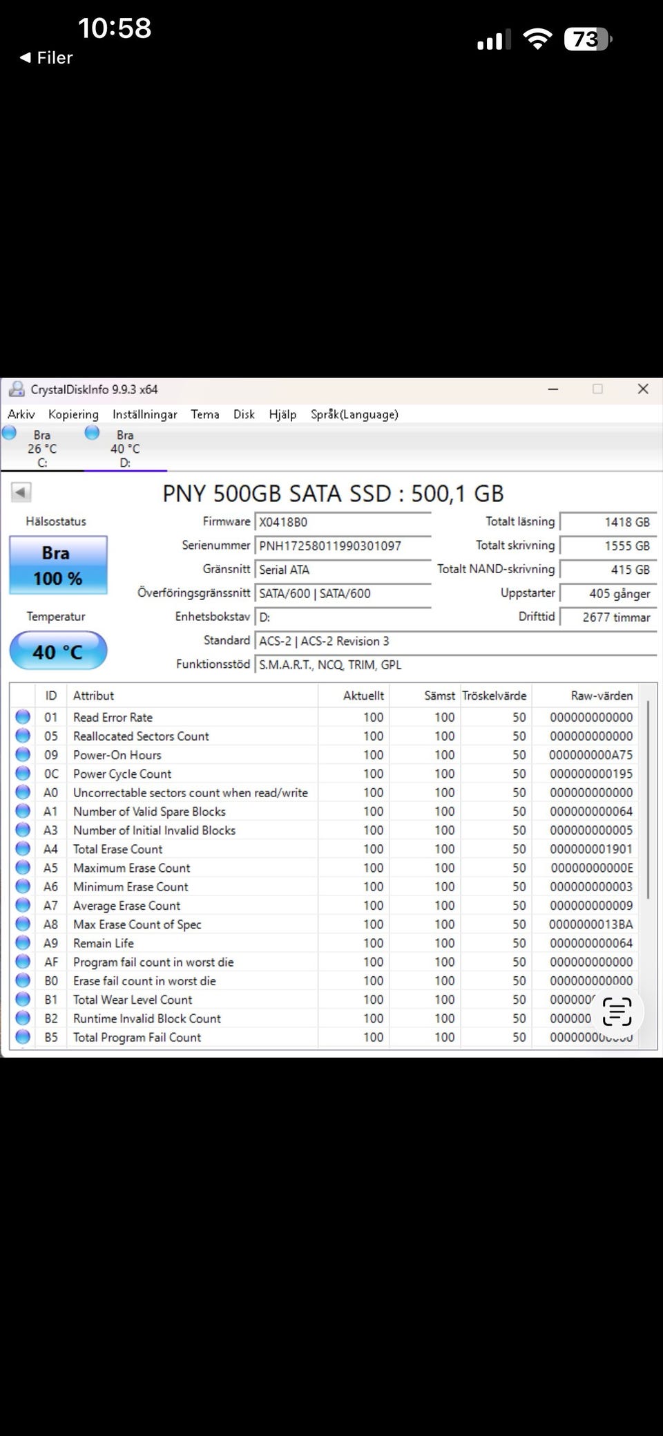This screenshot has width=663, height=1436.
Task: Click the 40 °C temperature button
Action: (x=58, y=651)
